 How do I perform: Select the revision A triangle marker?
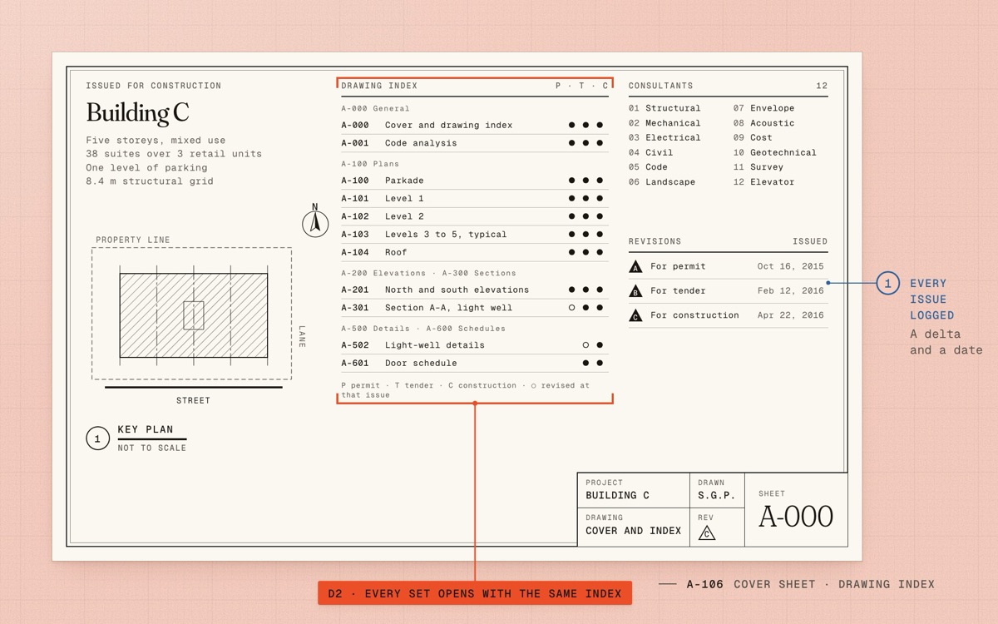click(635, 267)
